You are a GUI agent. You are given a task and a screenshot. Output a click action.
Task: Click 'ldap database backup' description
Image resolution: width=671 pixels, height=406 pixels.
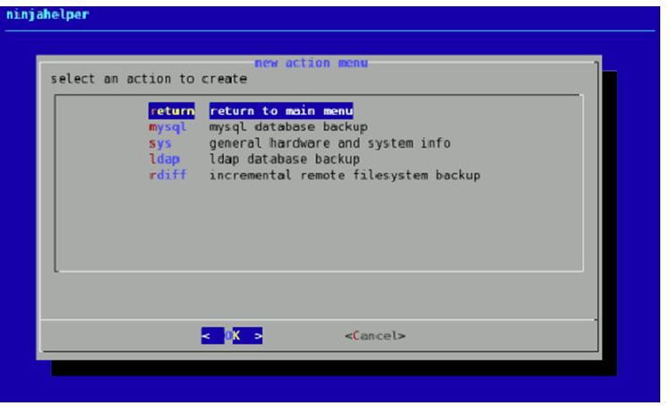pyautogui.click(x=285, y=160)
